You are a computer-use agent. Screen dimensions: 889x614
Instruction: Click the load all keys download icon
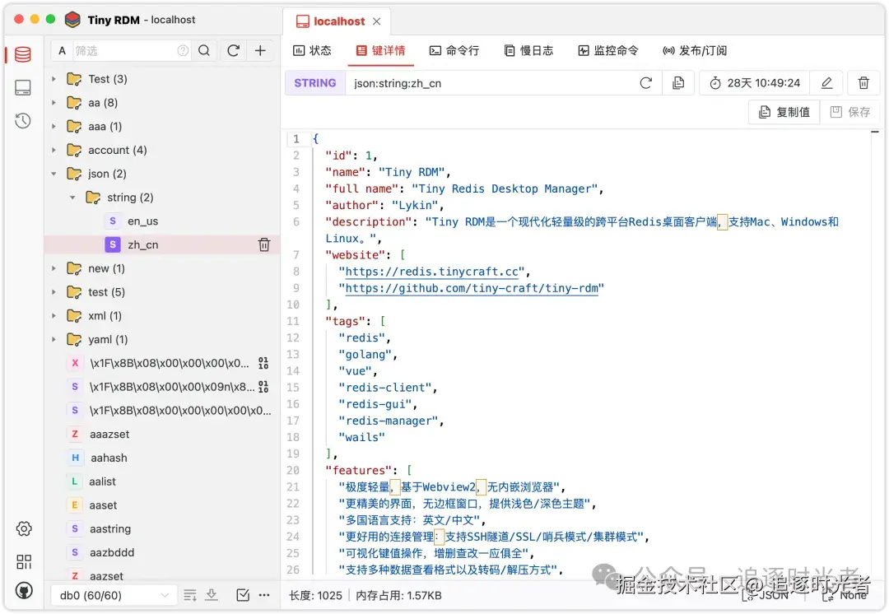[x=212, y=595]
